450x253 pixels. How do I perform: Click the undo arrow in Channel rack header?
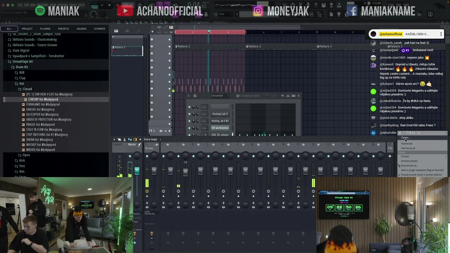282,96
